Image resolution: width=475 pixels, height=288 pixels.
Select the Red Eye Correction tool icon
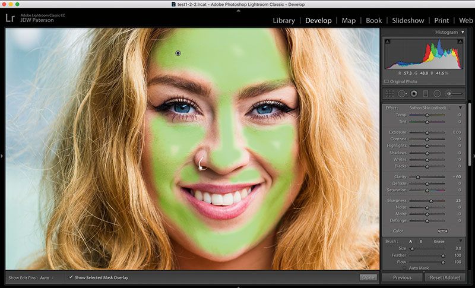click(x=414, y=94)
